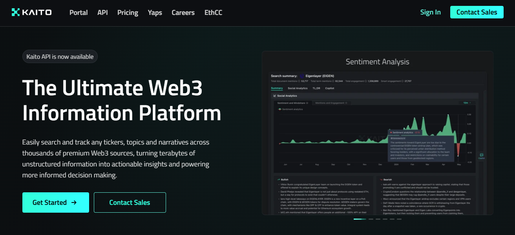Click the Sign In link

pos(430,12)
